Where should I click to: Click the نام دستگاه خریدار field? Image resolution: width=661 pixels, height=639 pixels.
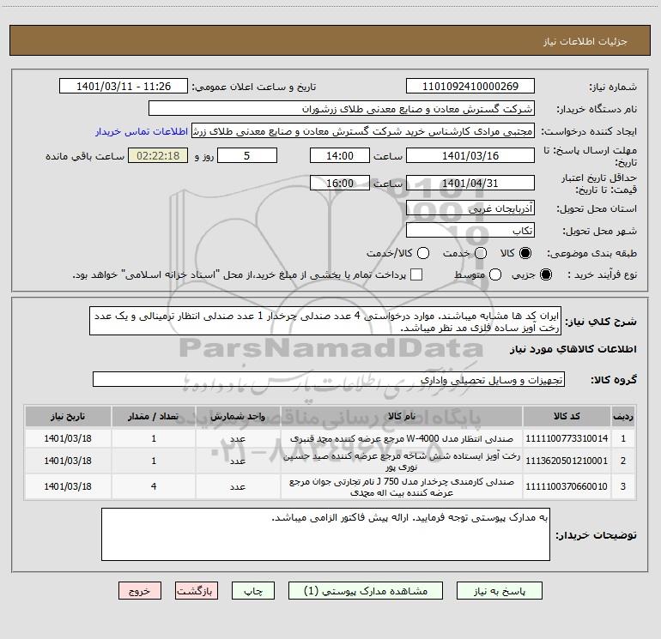coord(342,109)
